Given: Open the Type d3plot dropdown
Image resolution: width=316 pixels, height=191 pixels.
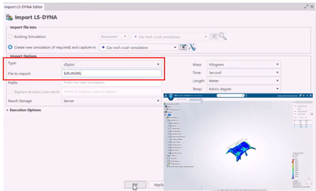Looking at the screenshot, I should point(111,65).
